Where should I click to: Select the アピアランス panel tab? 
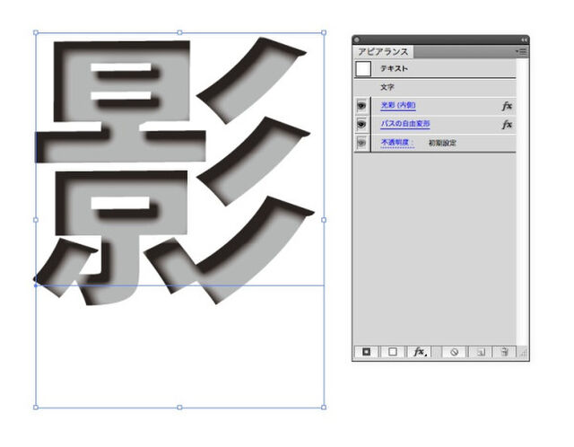(x=383, y=52)
